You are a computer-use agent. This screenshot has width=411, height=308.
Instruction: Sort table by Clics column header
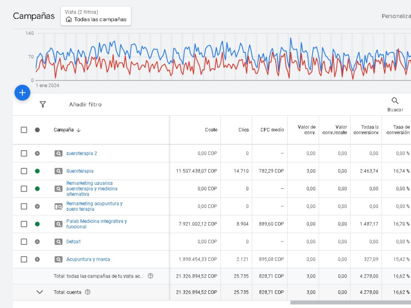(x=243, y=130)
